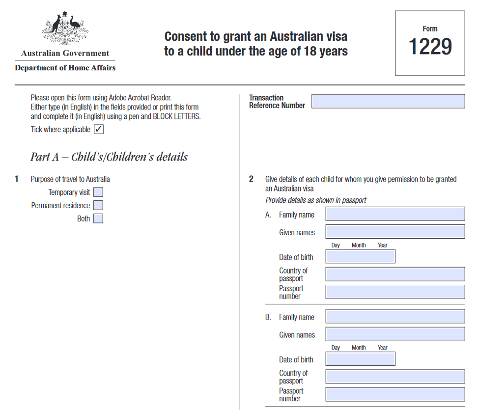Click the 'Tick where applicable' sample checkbox
479x410 pixels.
click(x=99, y=129)
